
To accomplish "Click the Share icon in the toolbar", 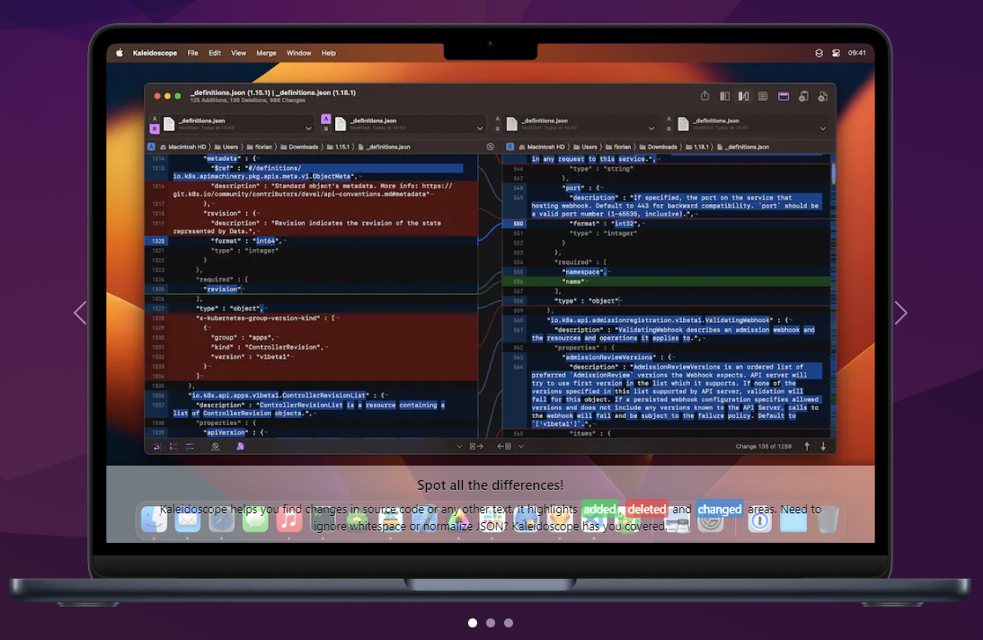I will (705, 96).
